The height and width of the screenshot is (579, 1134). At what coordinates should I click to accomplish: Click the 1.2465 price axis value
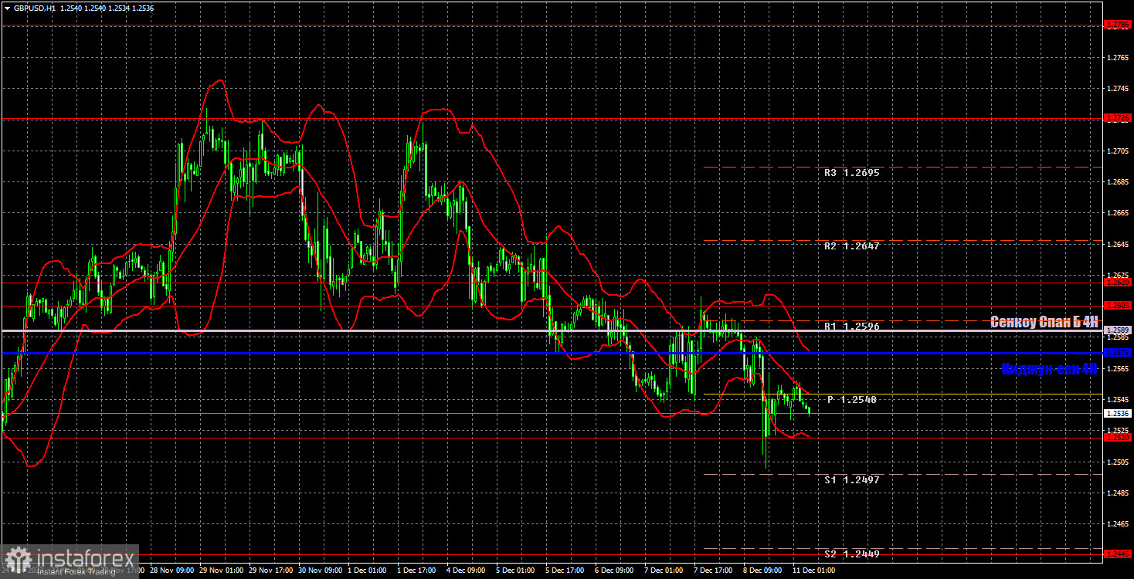pyautogui.click(x=1118, y=524)
